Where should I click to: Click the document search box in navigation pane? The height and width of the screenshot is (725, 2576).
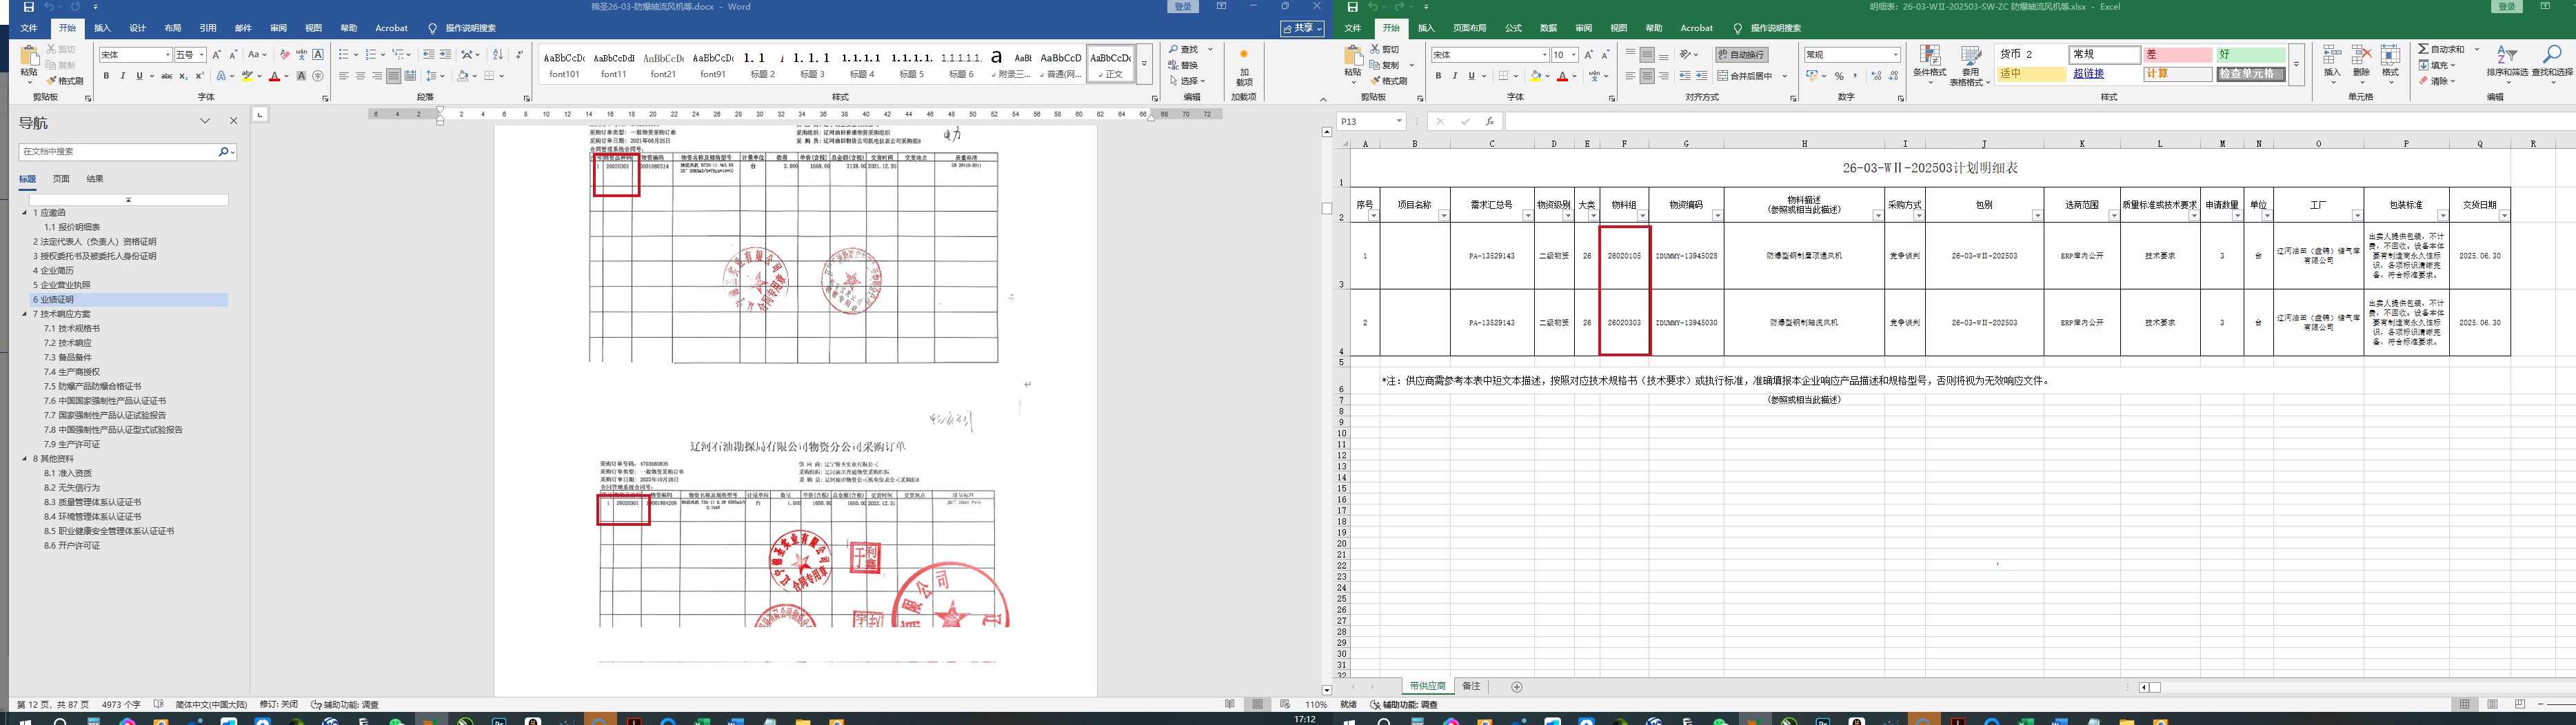click(x=118, y=152)
